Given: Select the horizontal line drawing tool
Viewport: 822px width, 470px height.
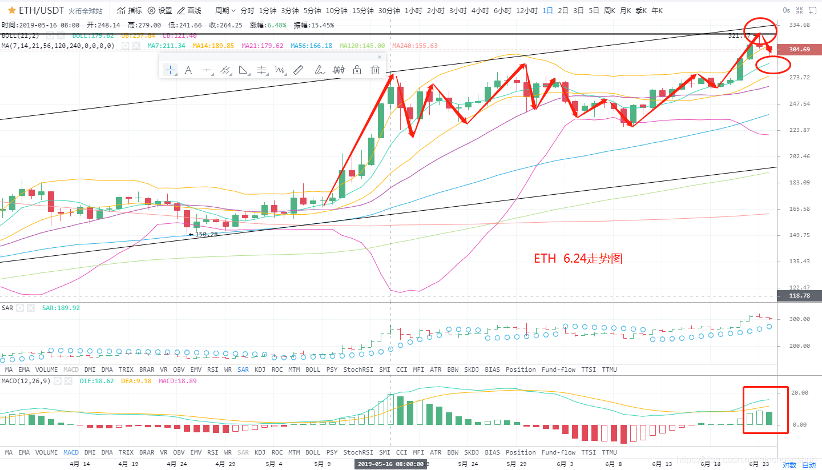Looking at the screenshot, I should pyautogui.click(x=207, y=70).
